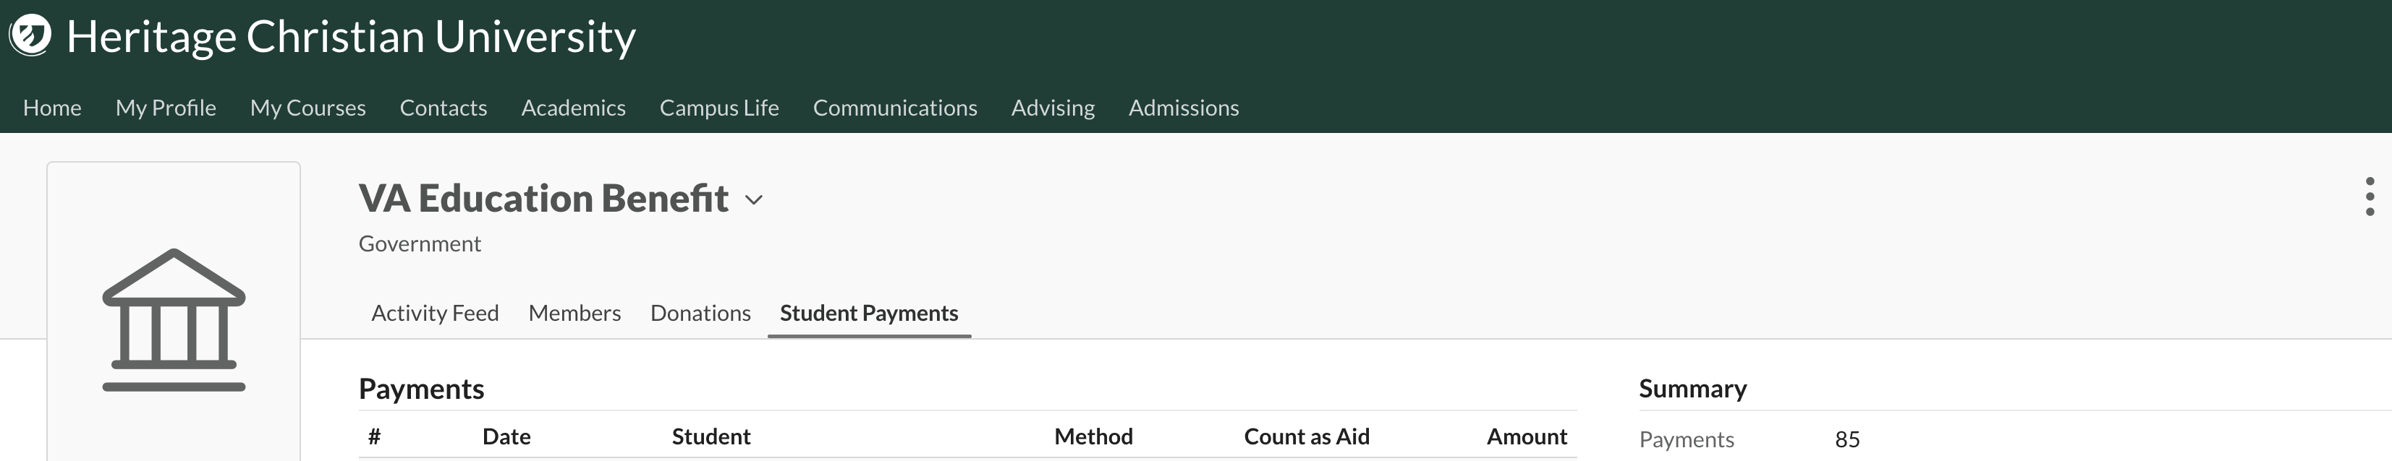This screenshot has width=2392, height=461.
Task: Open Contacts in the navigation bar
Action: tap(443, 108)
